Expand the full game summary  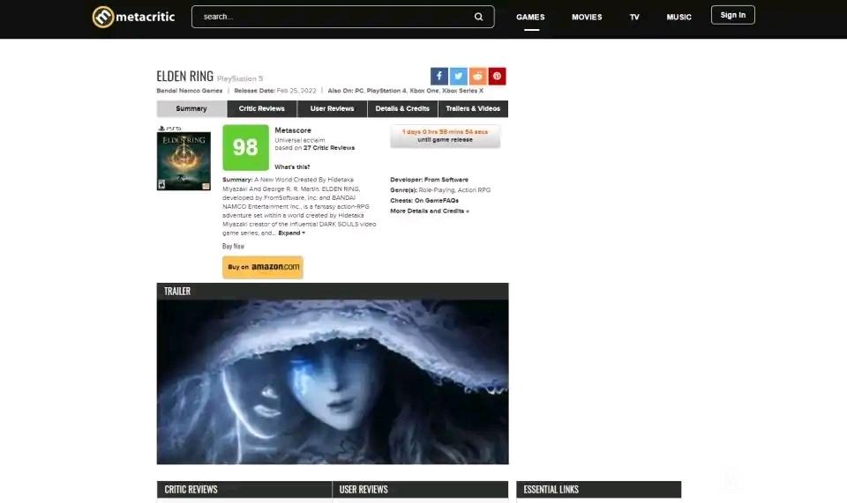tap(292, 233)
